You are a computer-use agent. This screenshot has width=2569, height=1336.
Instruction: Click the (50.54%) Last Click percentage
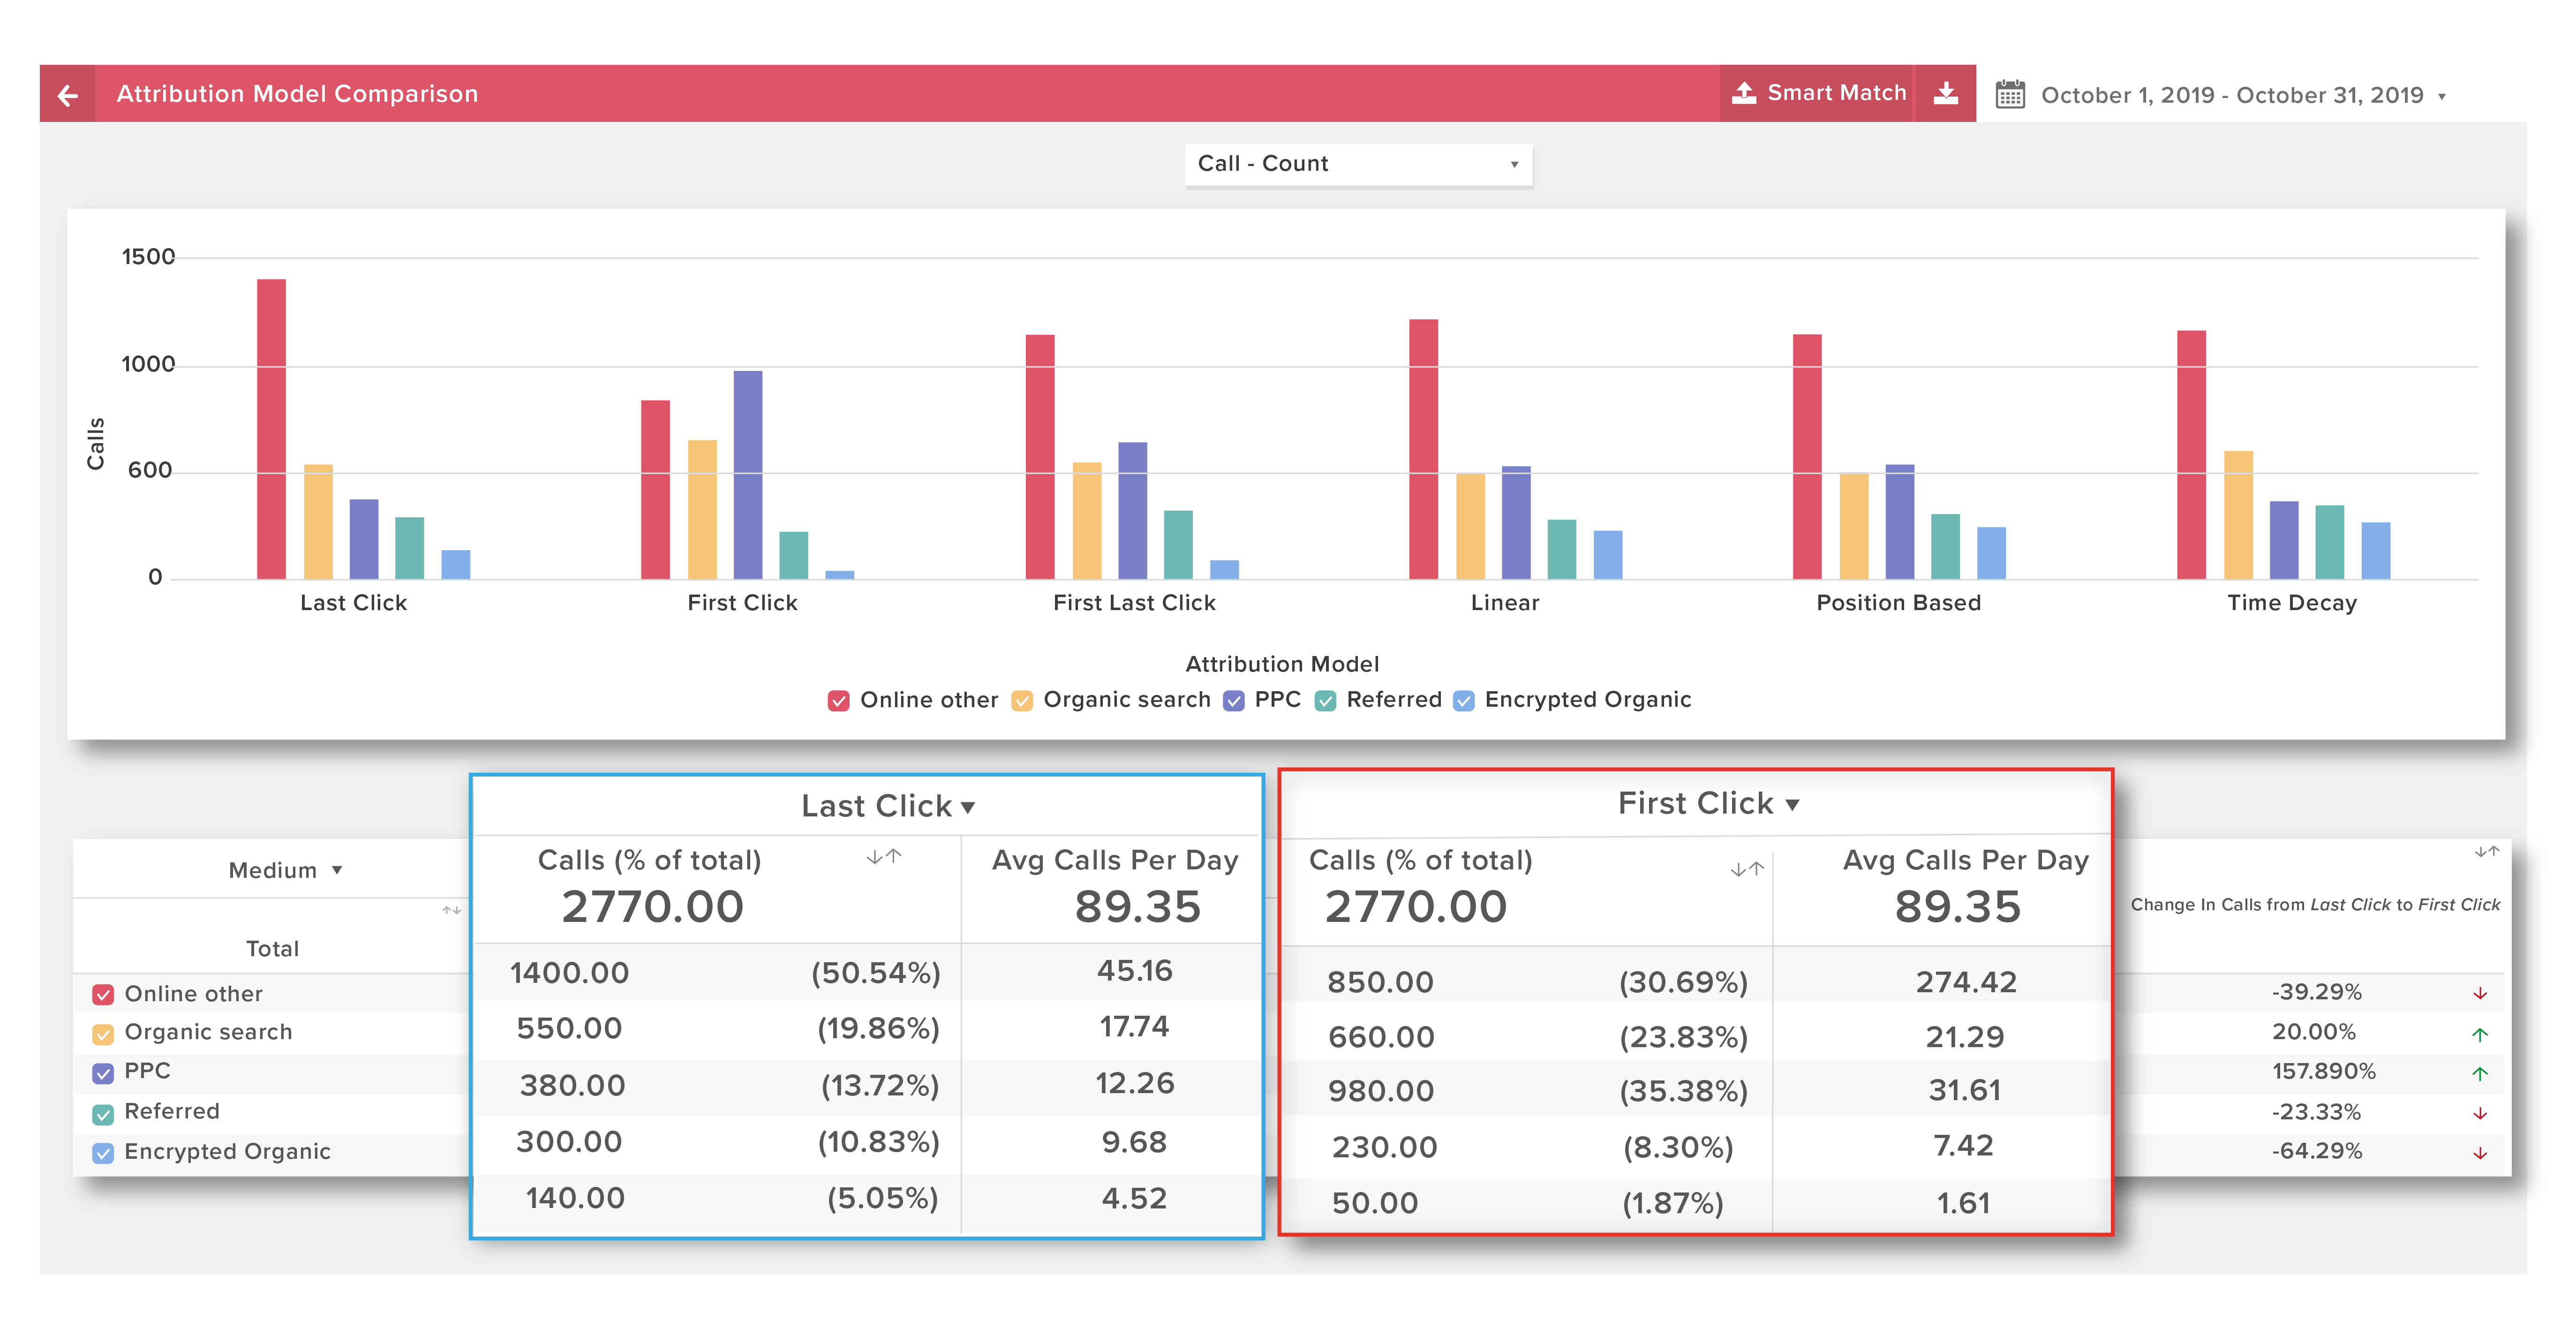pos(875,974)
